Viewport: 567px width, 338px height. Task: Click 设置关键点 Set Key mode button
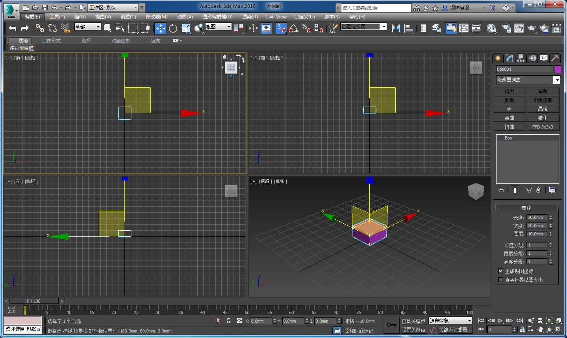tap(413, 330)
